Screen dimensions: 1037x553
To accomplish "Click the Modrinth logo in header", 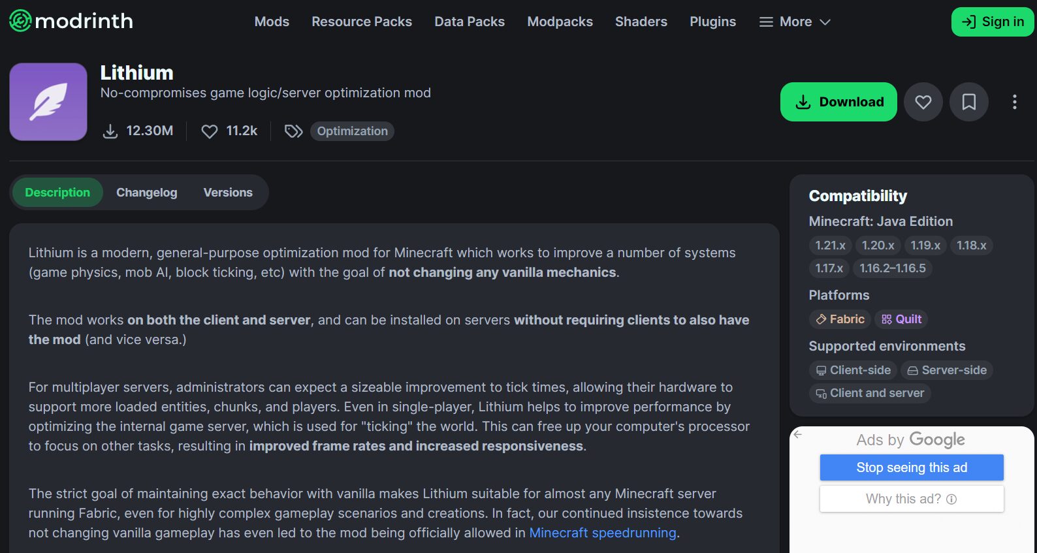I will point(71,21).
